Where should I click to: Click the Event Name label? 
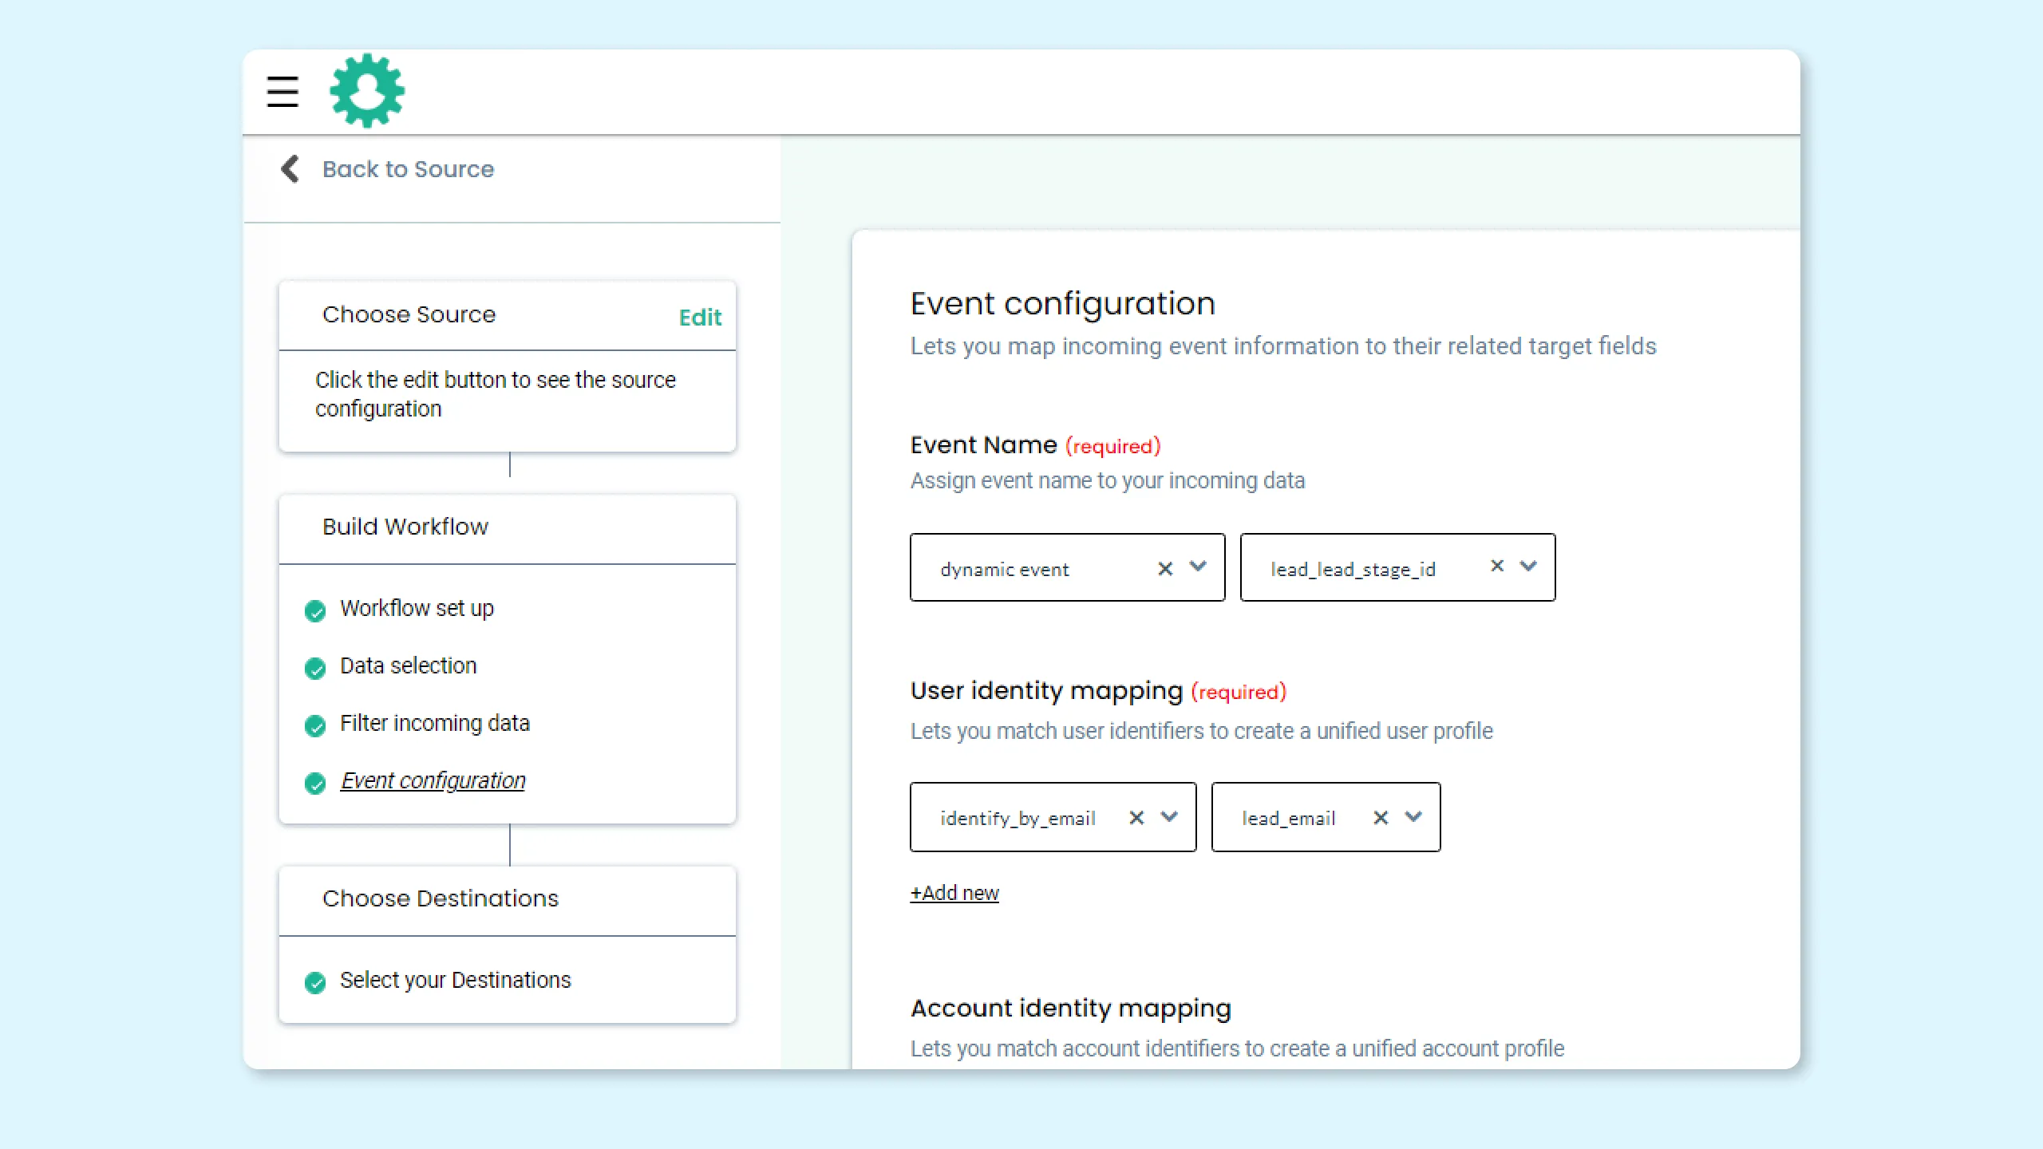tap(983, 445)
